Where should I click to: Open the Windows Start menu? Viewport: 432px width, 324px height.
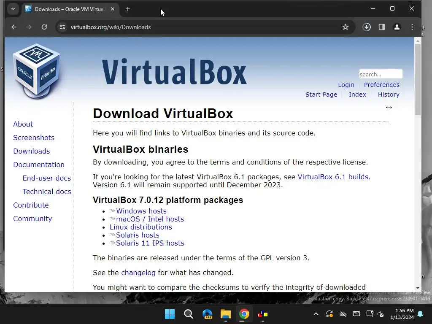tap(170, 314)
